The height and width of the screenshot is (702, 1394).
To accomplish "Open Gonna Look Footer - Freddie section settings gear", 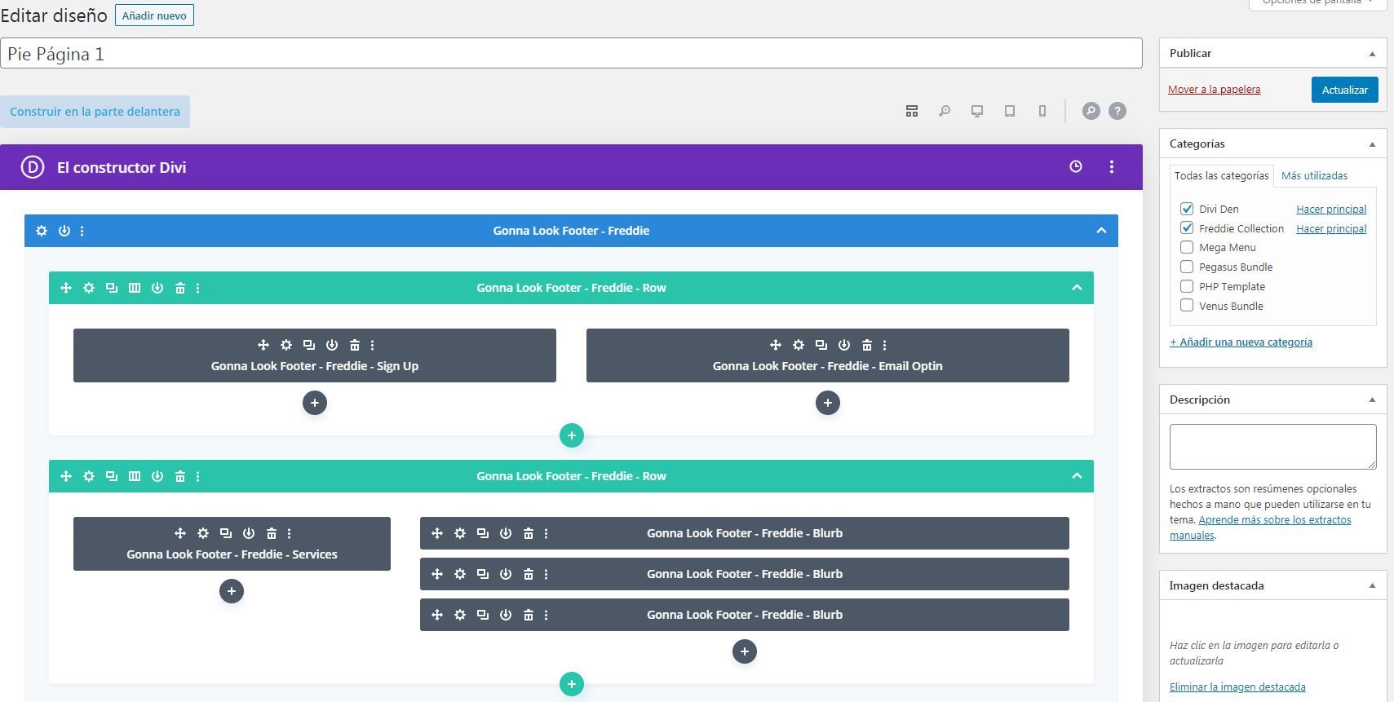I will click(42, 231).
